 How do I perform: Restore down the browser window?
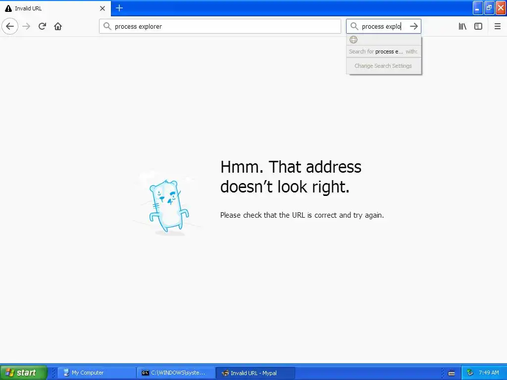tap(489, 8)
